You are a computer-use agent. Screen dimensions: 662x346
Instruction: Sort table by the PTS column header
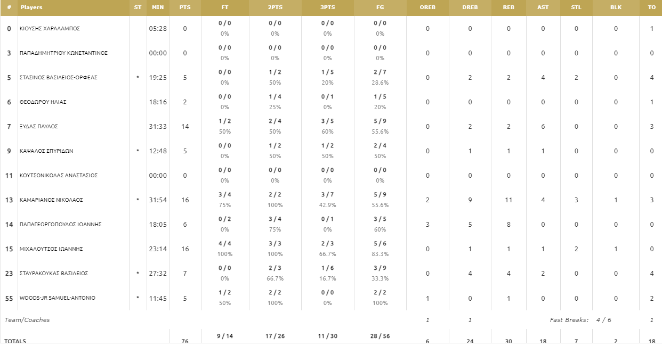pos(185,7)
